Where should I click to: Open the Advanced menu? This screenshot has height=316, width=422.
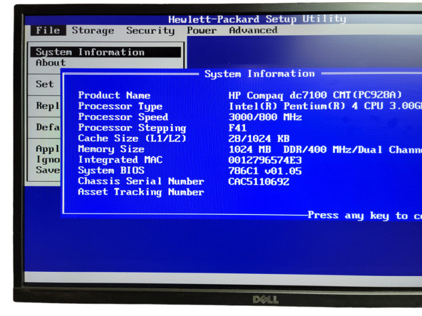point(253,30)
